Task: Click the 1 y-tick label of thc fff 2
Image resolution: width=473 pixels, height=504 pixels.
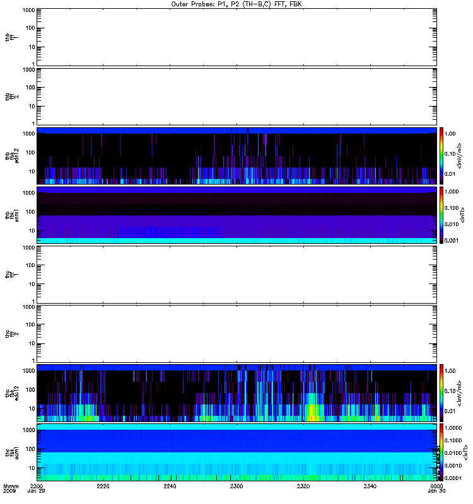Action: pos(33,360)
